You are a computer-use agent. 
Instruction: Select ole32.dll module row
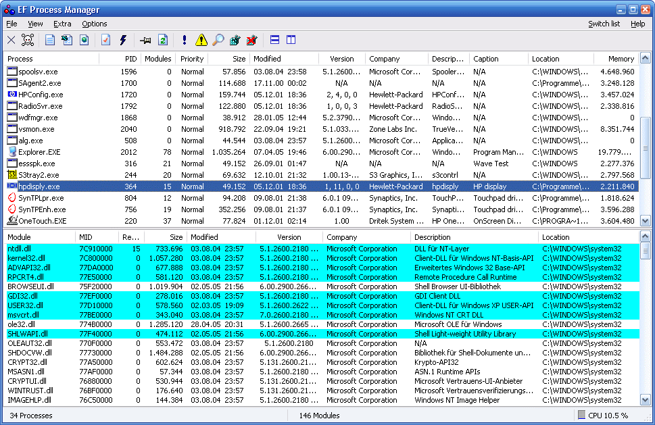322,324
